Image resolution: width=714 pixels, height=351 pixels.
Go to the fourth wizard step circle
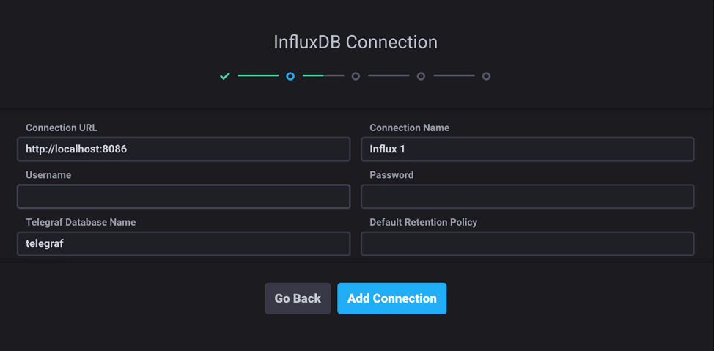coord(421,76)
